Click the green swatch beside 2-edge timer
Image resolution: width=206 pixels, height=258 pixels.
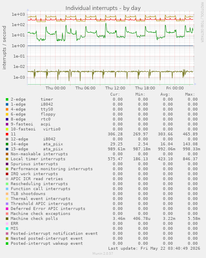[x=7, y=99]
